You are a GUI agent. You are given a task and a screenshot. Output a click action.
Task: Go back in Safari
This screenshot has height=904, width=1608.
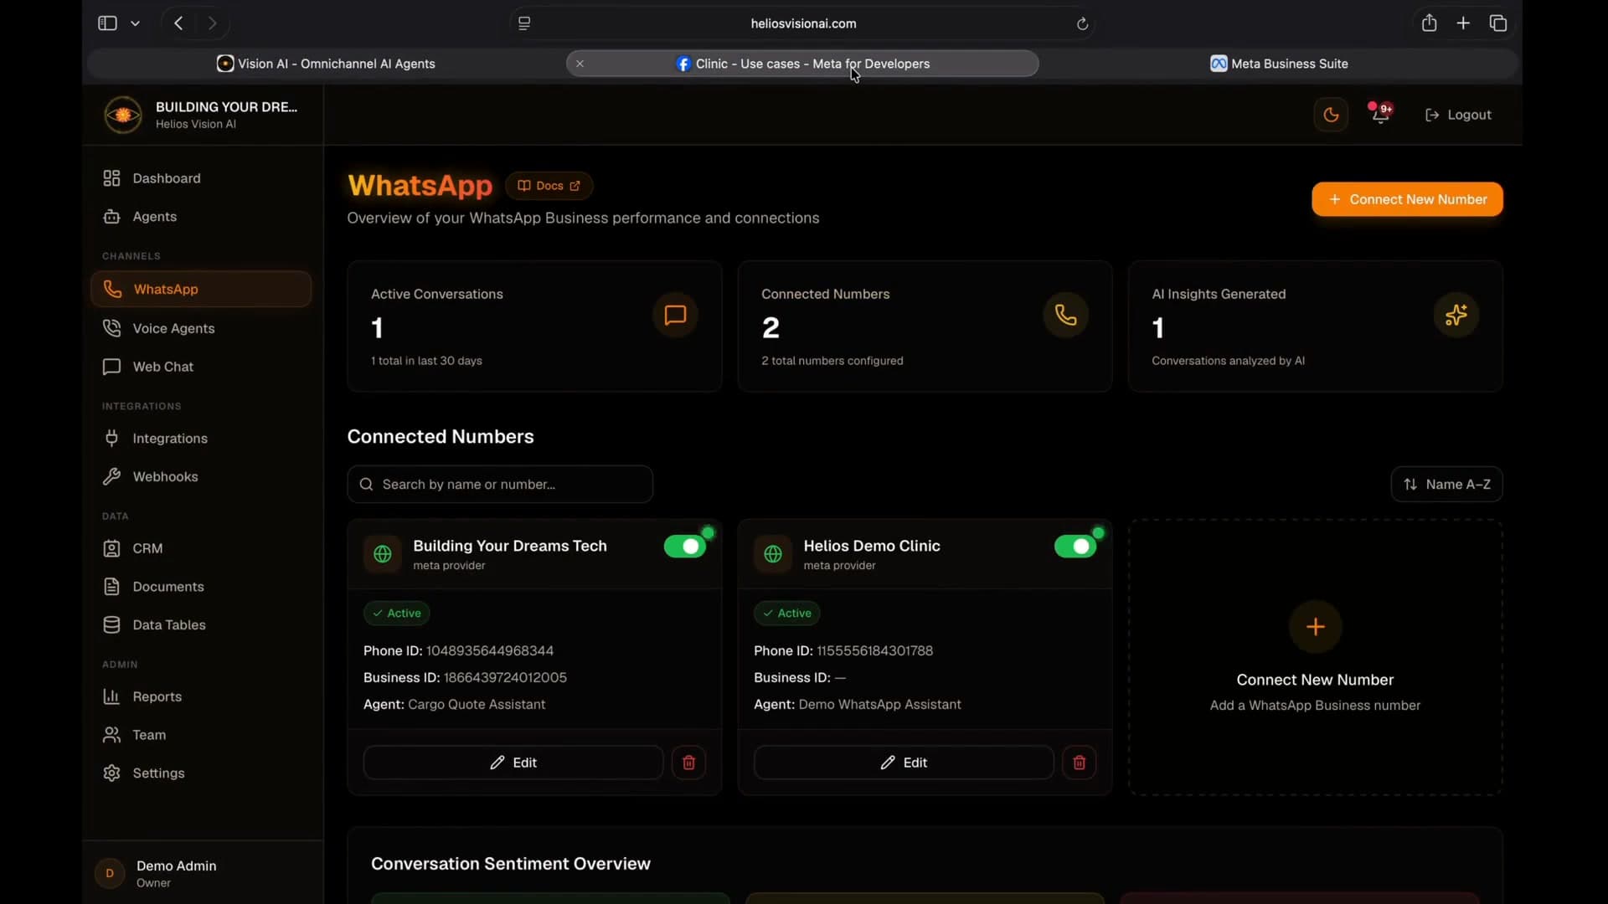coord(178,23)
